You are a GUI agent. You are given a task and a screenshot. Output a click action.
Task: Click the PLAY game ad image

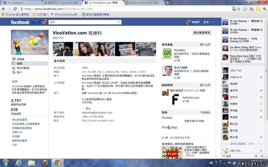pyautogui.click(x=172, y=152)
